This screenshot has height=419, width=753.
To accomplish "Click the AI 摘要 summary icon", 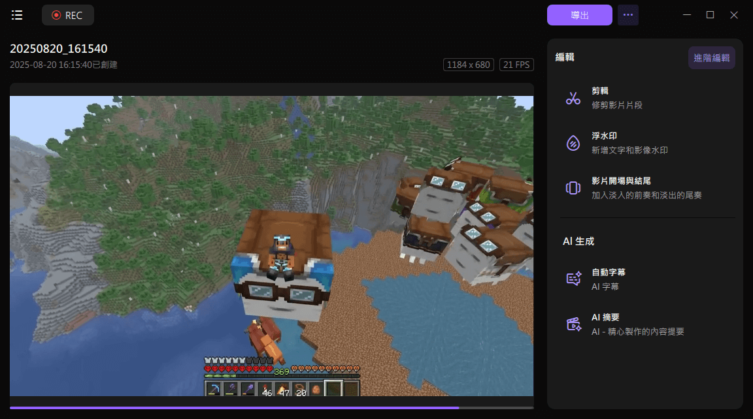I will point(574,324).
